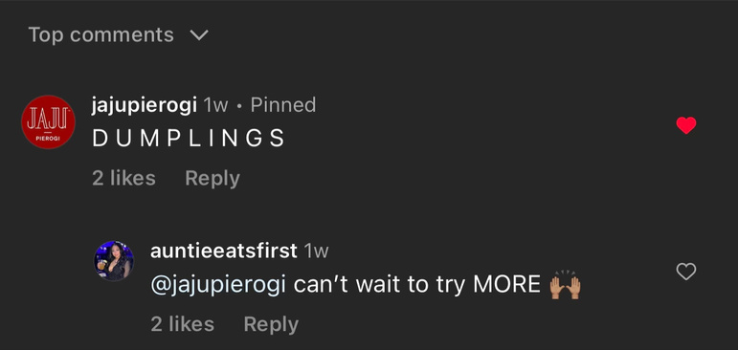The width and height of the screenshot is (738, 350).
Task: Visit the auntieeatsfirst username link
Action: (x=224, y=251)
